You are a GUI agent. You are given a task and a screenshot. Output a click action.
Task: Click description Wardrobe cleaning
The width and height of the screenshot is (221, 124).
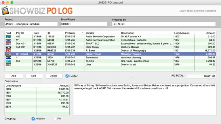click(x=131, y=58)
